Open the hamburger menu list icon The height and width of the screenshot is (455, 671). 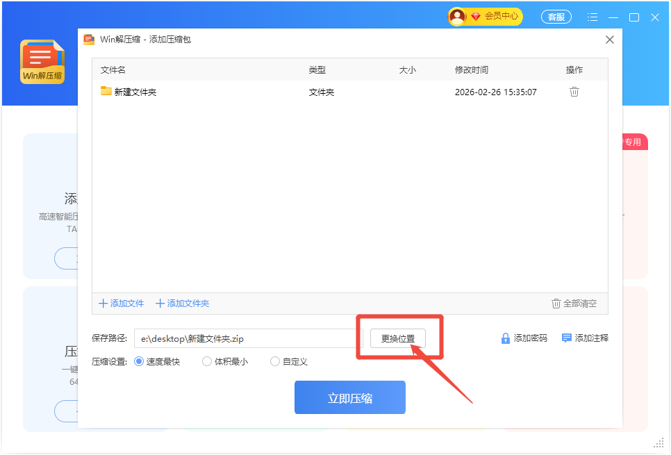coord(593,17)
